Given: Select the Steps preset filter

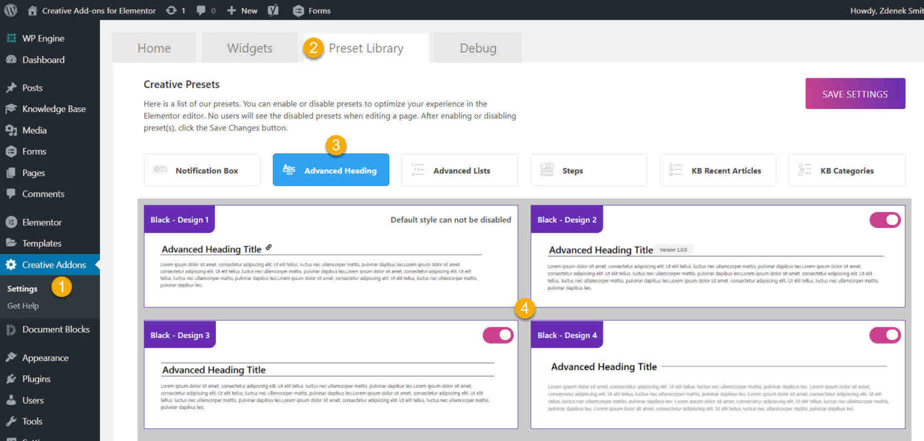Looking at the screenshot, I should [588, 170].
